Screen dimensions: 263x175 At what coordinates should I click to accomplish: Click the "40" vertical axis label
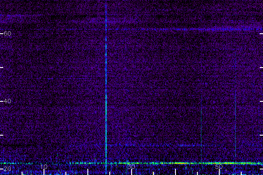[x=7, y=101]
